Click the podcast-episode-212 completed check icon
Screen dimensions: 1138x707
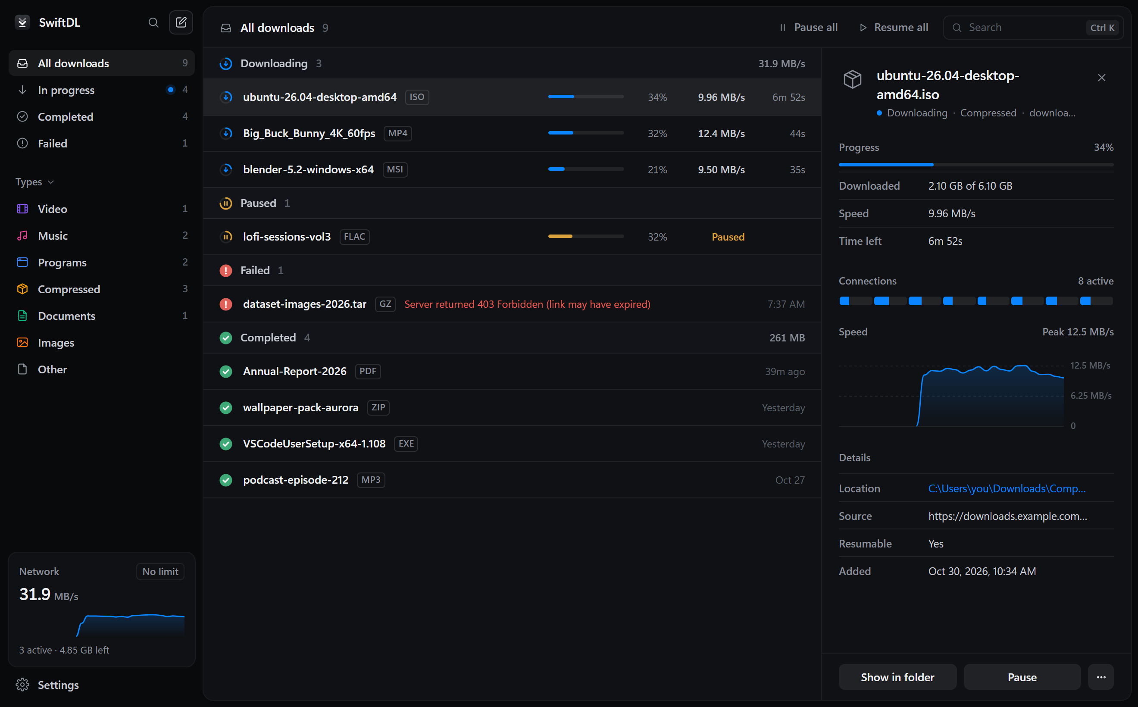(226, 480)
